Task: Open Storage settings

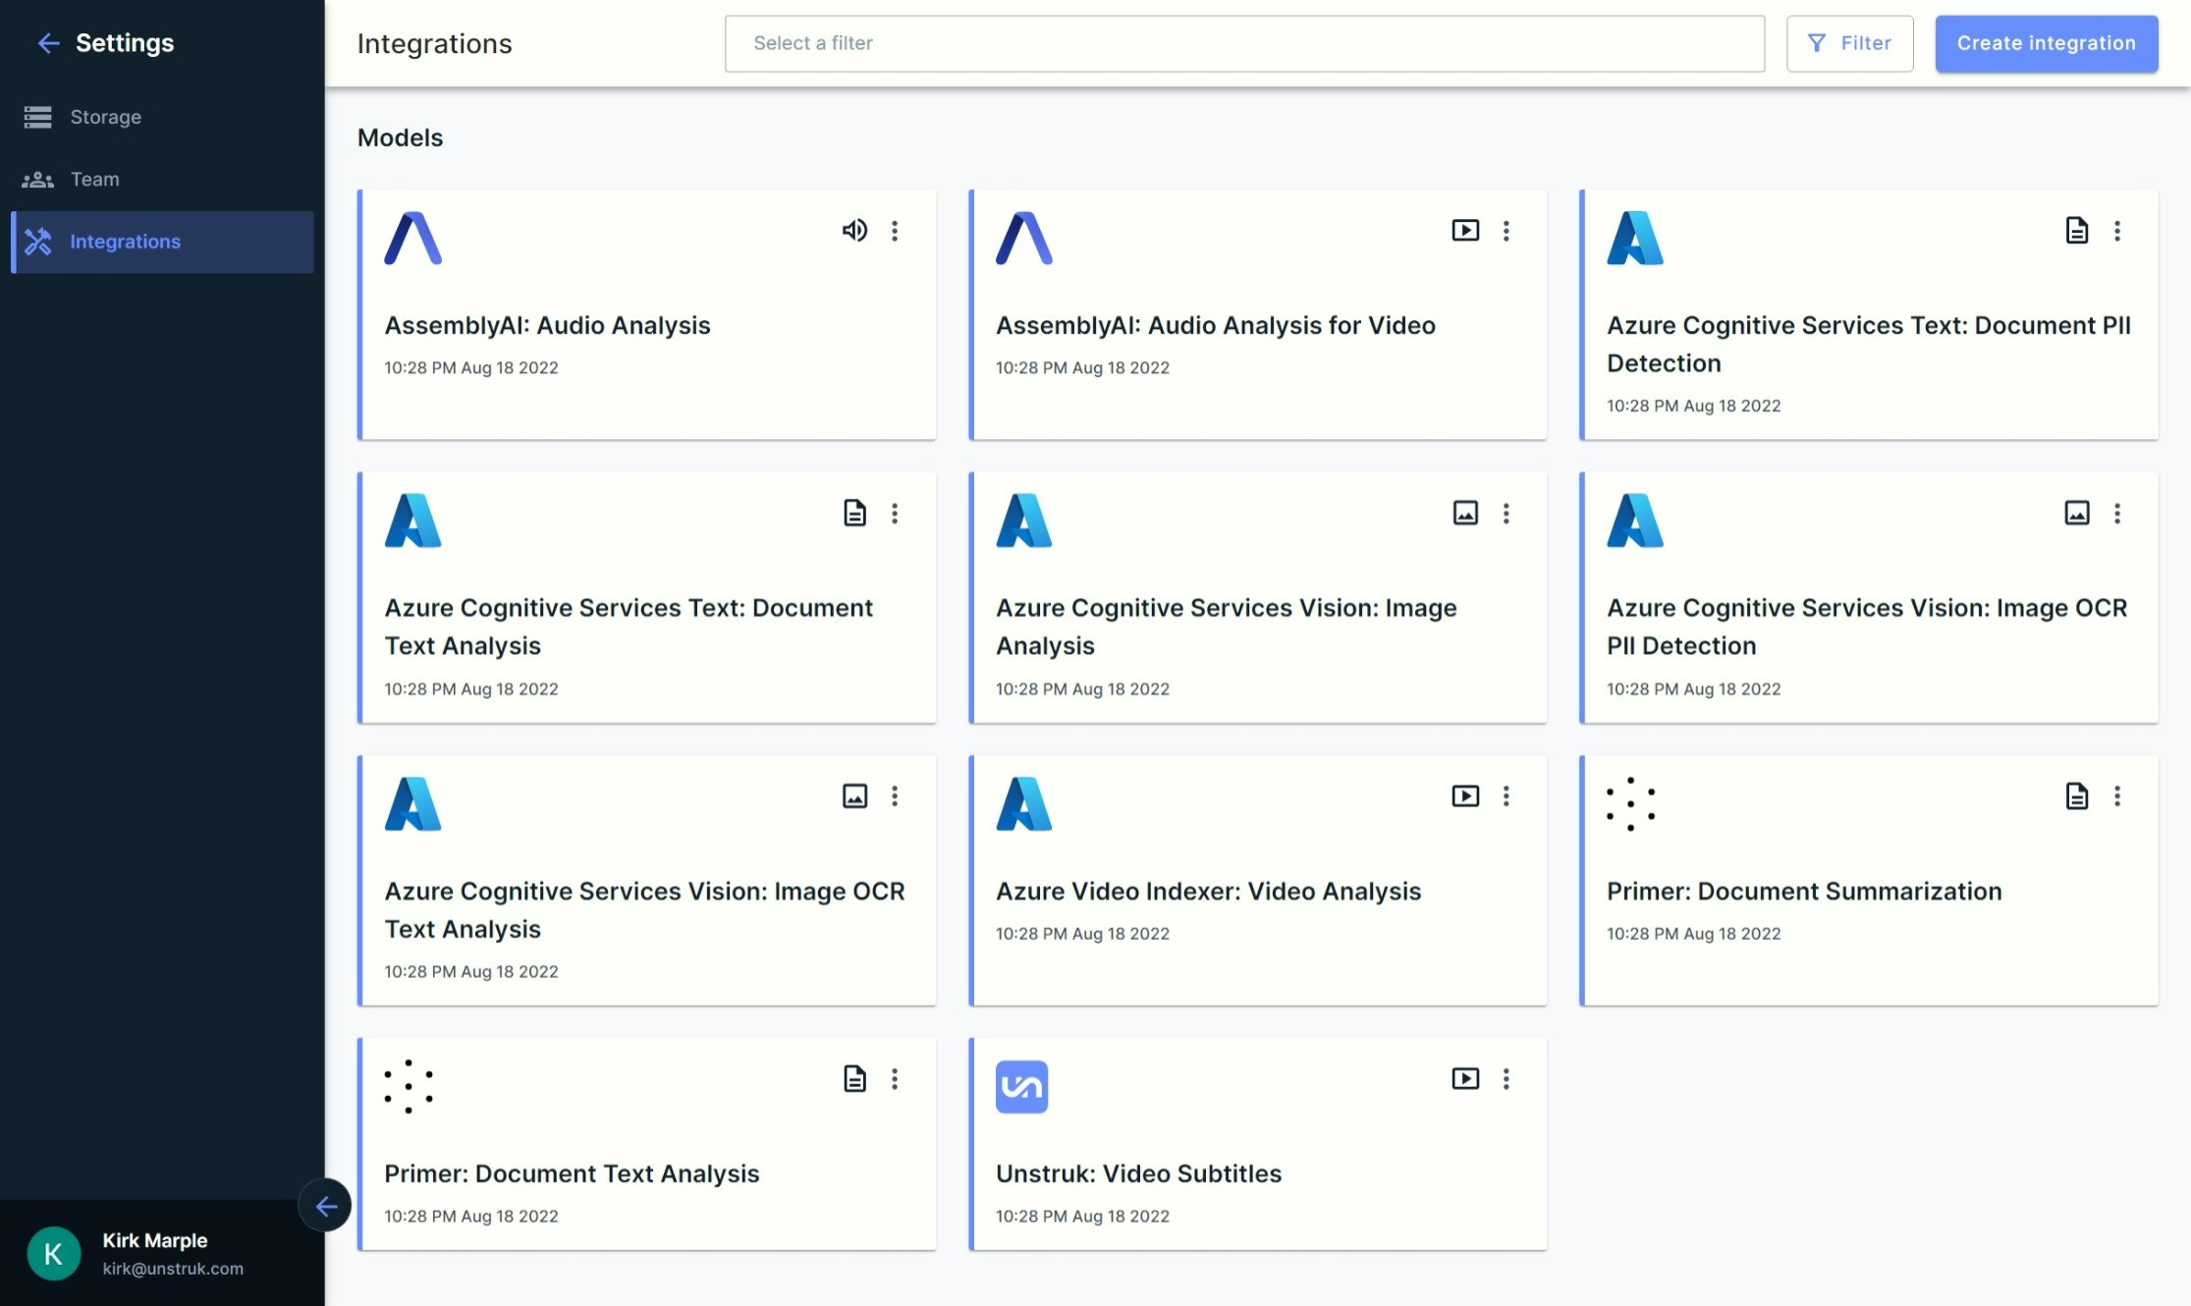Action: [162, 117]
